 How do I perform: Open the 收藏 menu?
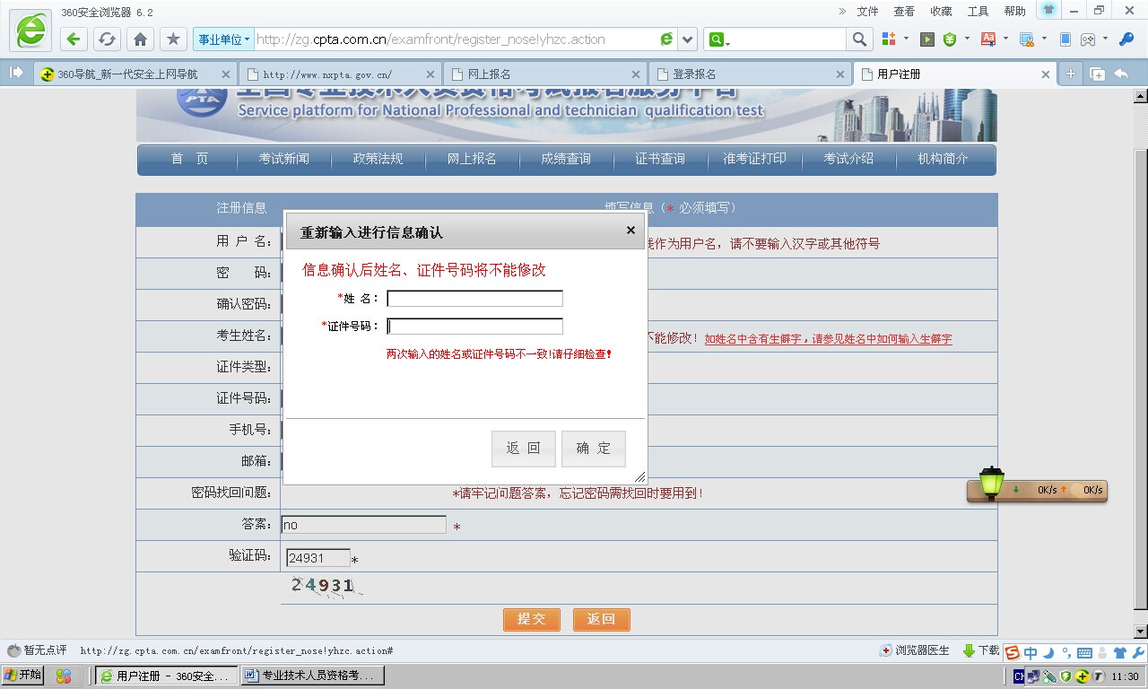click(x=941, y=11)
